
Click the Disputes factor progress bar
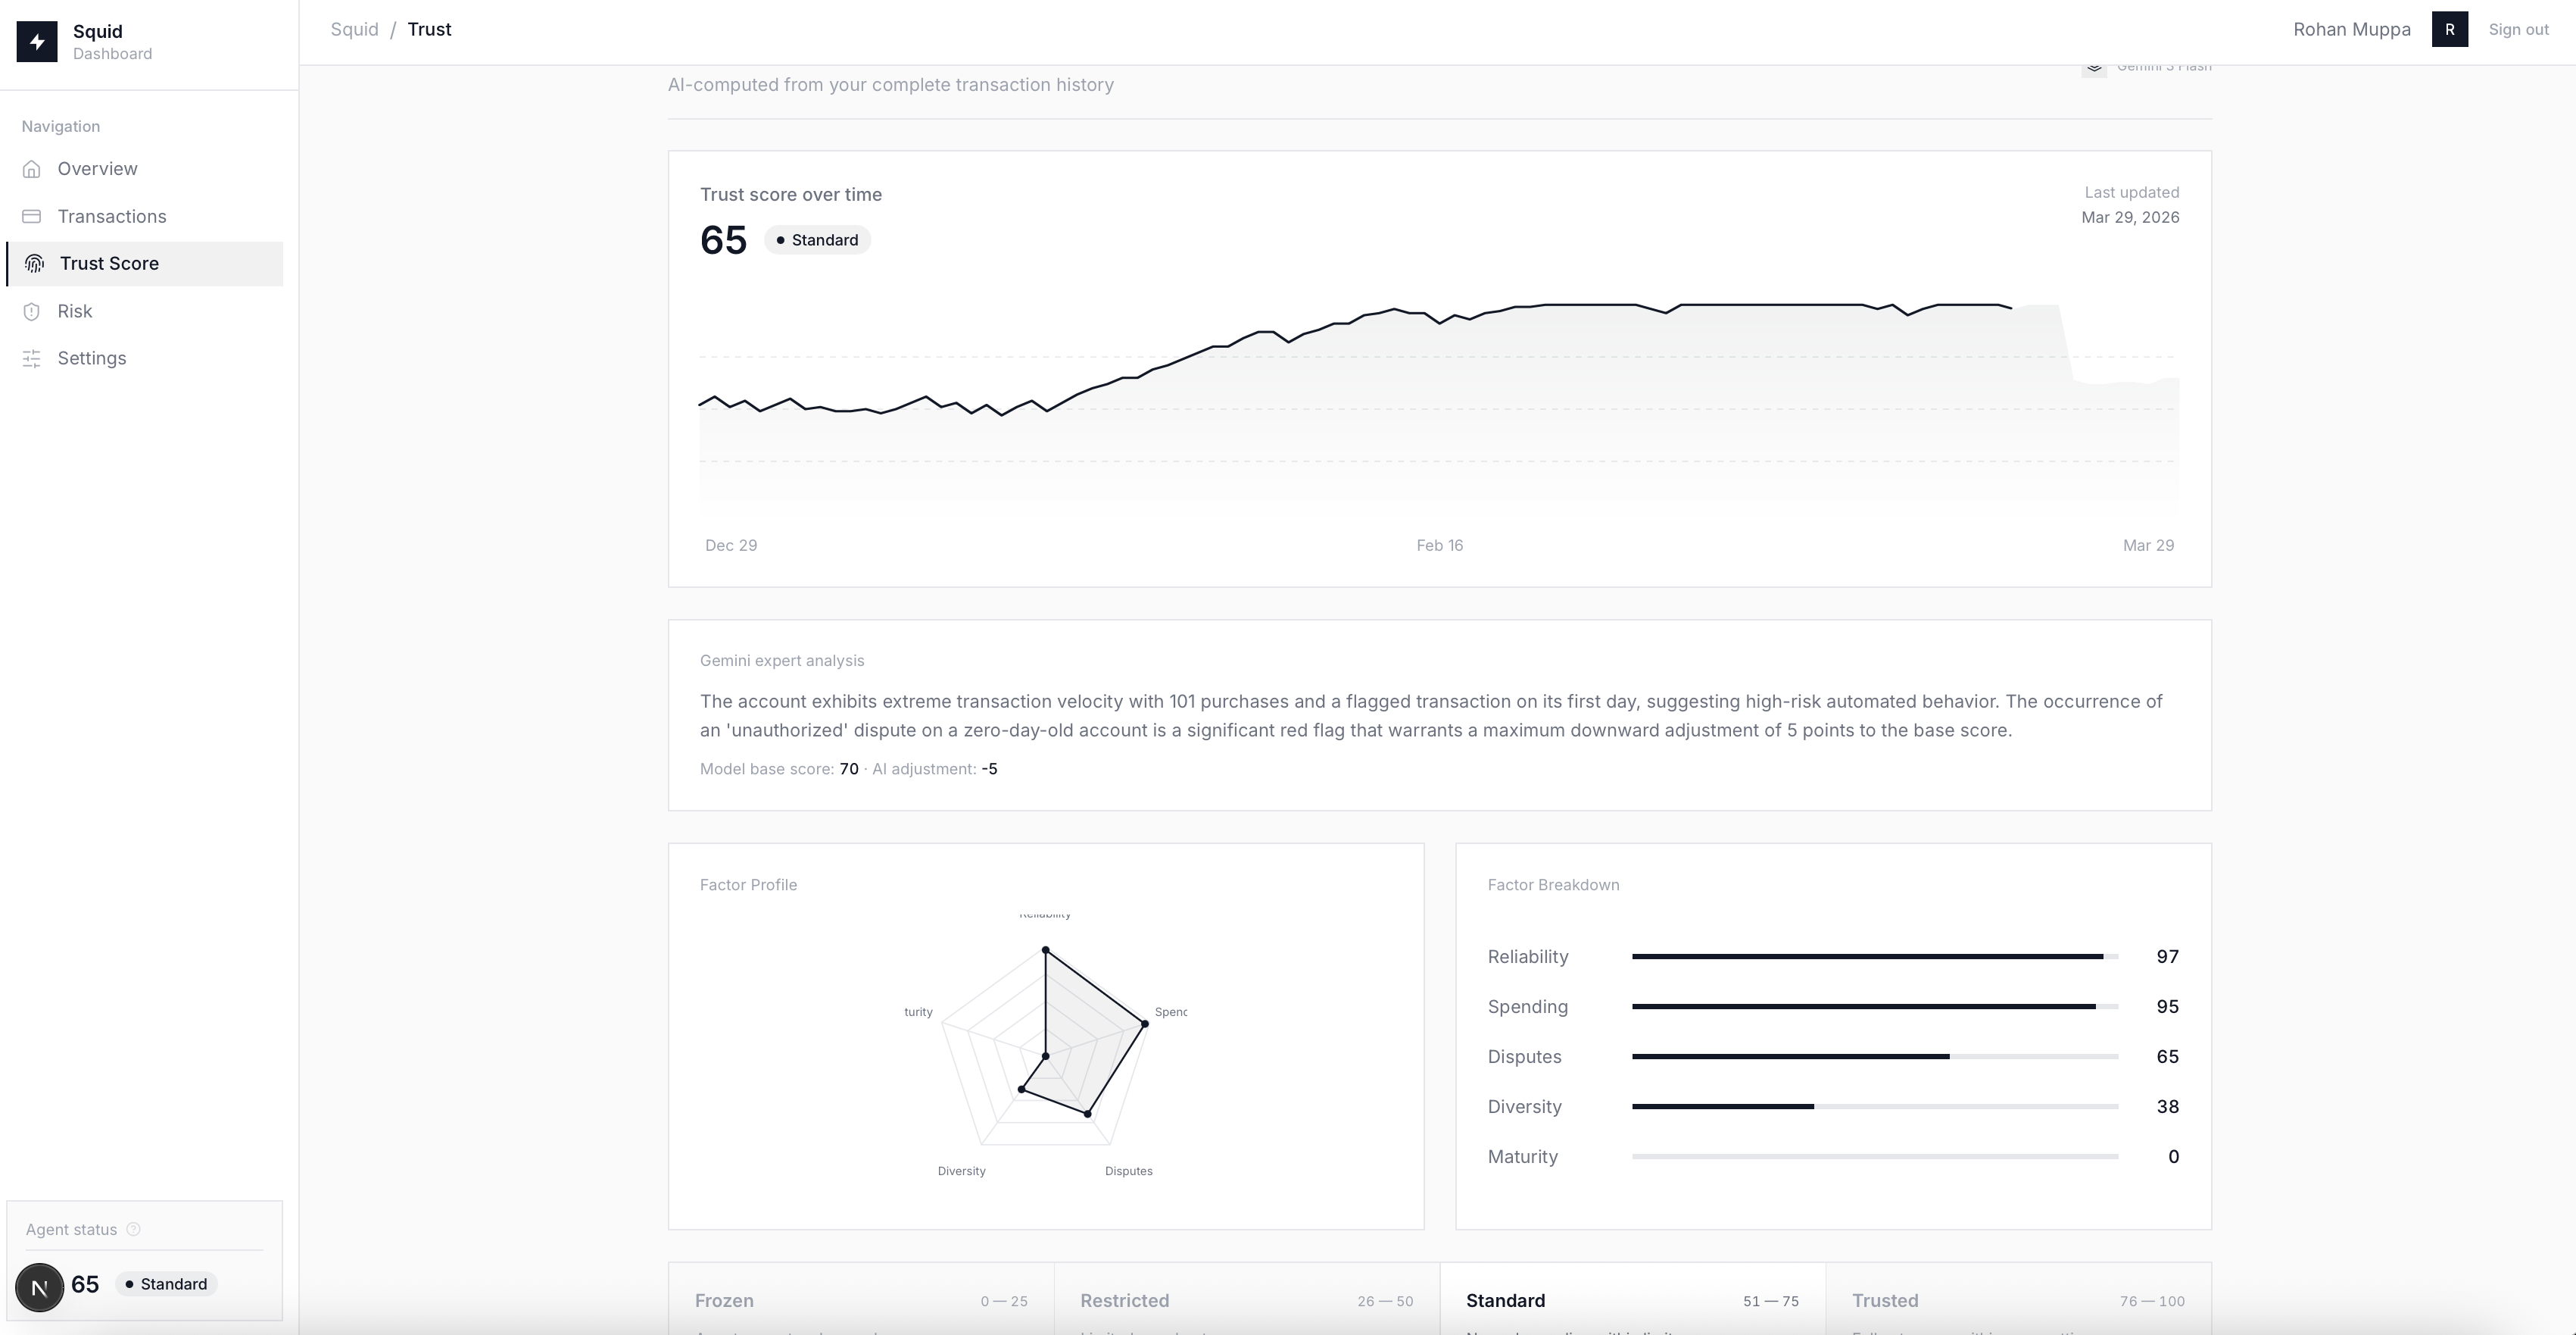[x=1874, y=1057]
